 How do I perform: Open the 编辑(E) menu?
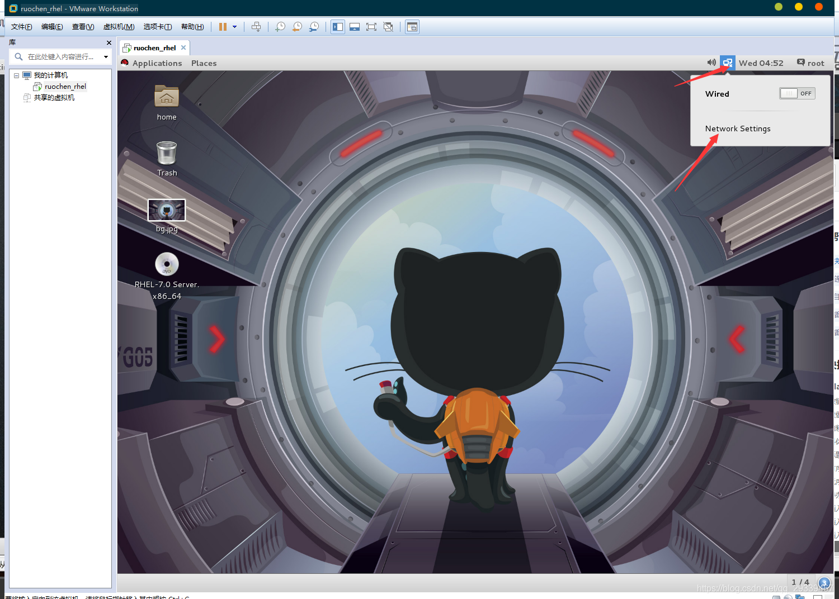pos(52,27)
